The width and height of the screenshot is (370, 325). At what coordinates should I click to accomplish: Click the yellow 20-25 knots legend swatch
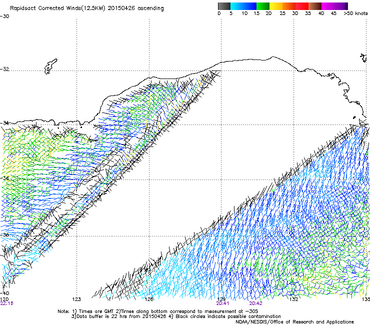[x=276, y=6]
